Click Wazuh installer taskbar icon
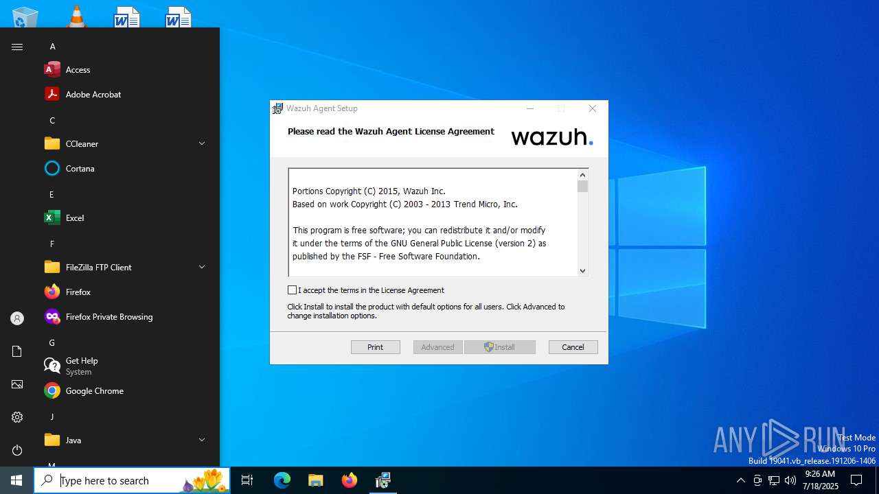Screen dimensions: 879x494 pyautogui.click(x=383, y=480)
